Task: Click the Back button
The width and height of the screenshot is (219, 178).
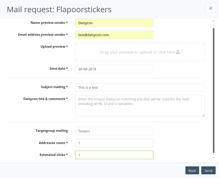Action: click(192, 170)
